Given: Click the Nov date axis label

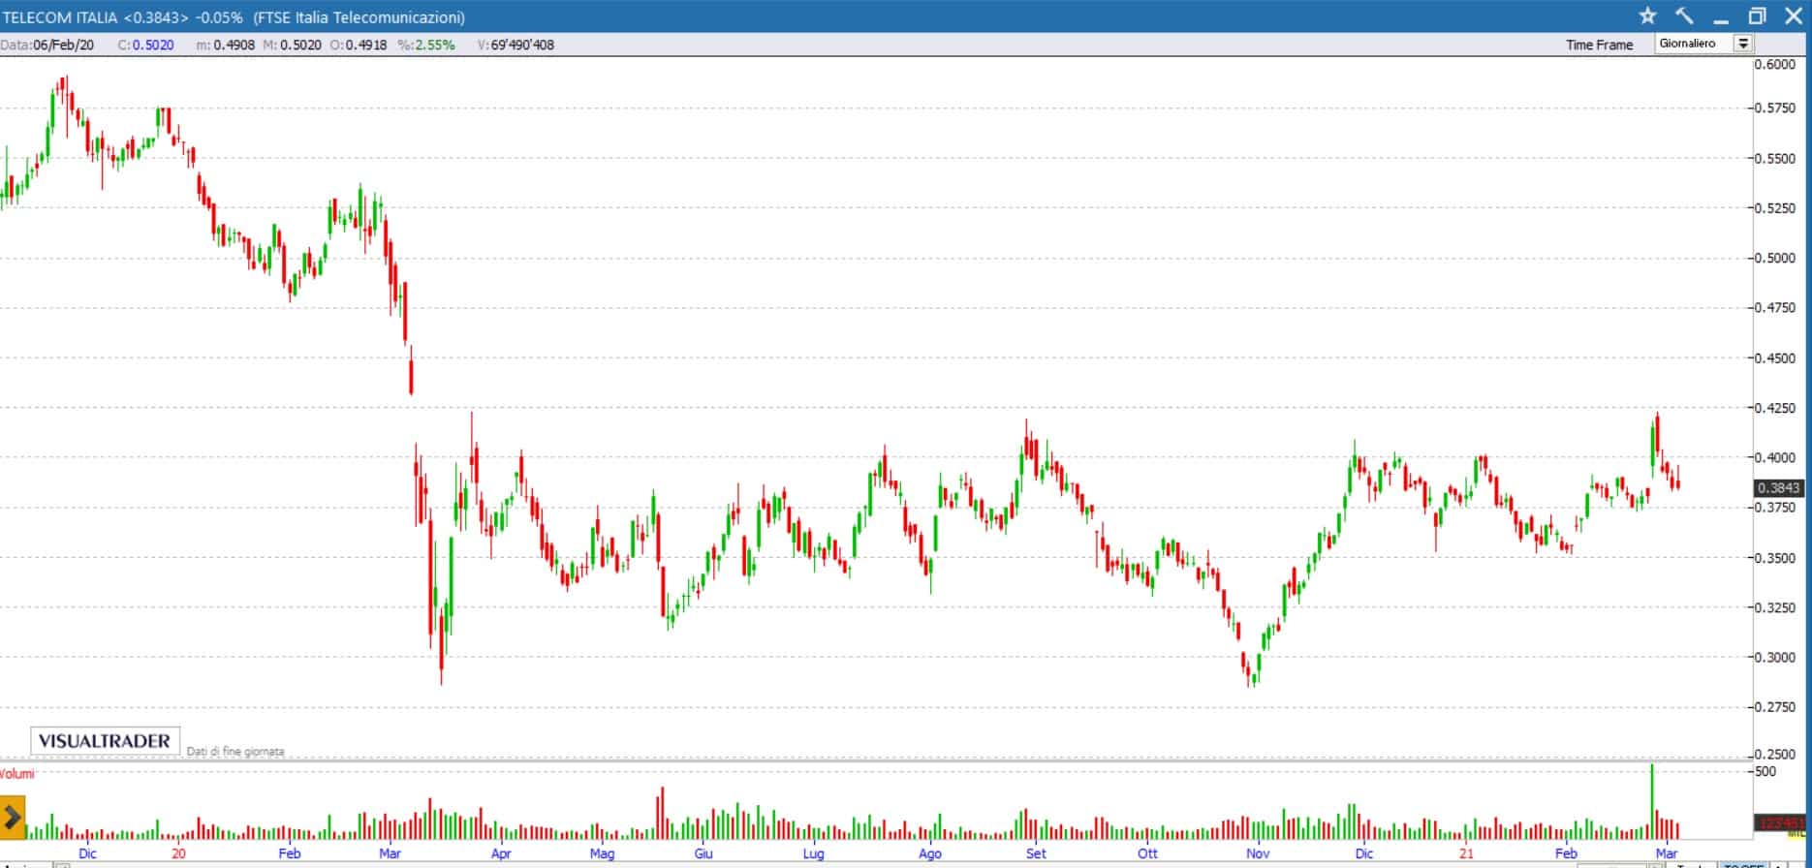Looking at the screenshot, I should click(x=1258, y=853).
